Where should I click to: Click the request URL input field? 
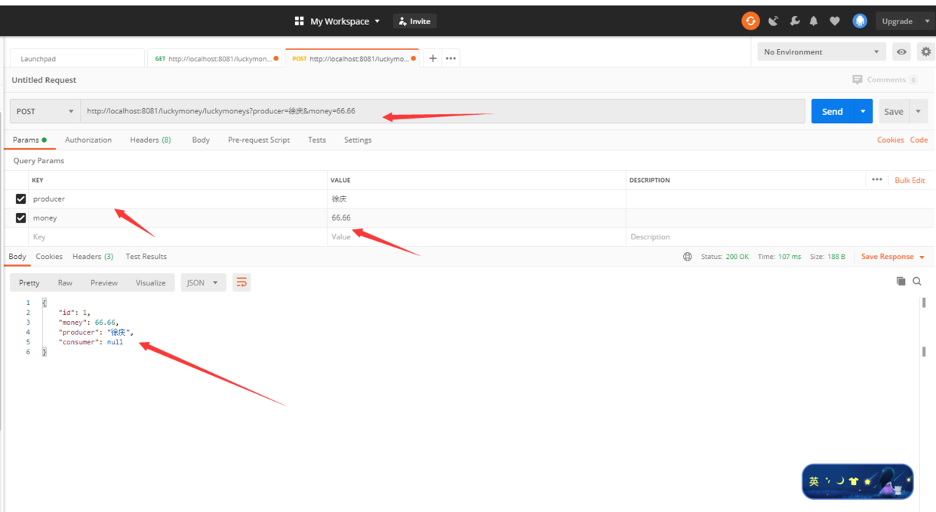click(x=443, y=111)
